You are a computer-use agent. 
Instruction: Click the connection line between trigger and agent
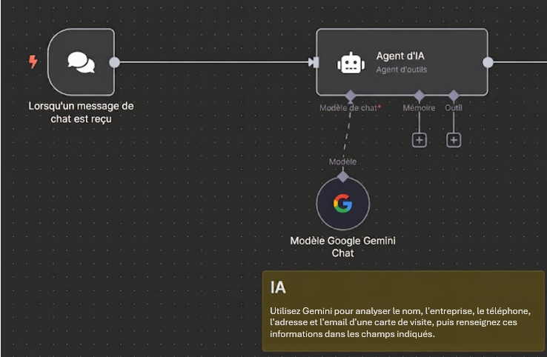coord(214,62)
